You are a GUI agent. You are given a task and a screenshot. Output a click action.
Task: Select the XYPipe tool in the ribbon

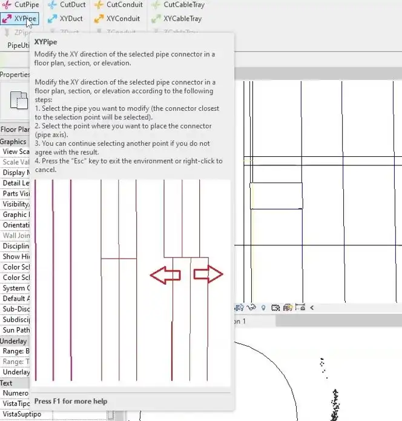[19, 19]
